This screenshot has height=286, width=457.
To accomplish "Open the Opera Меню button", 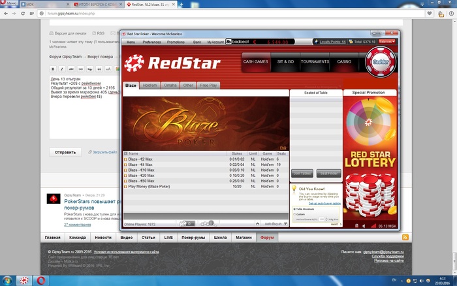I will point(8,3).
